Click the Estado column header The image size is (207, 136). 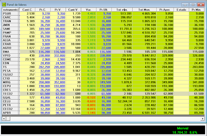click(x=181, y=10)
